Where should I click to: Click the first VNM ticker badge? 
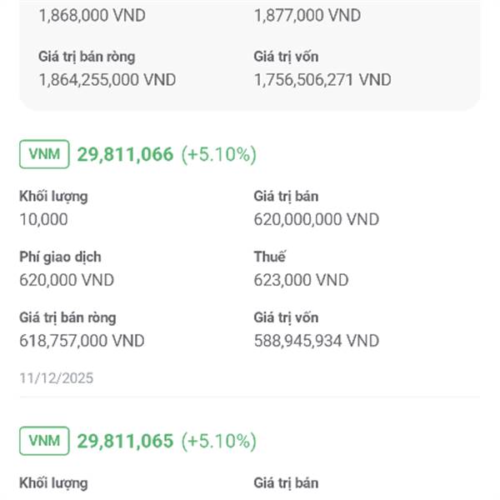[44, 154]
